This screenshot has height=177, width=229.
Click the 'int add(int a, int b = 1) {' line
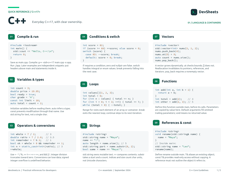click(174, 90)
